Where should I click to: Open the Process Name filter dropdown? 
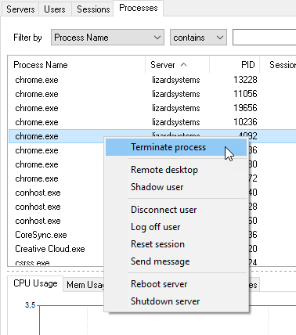[107, 38]
